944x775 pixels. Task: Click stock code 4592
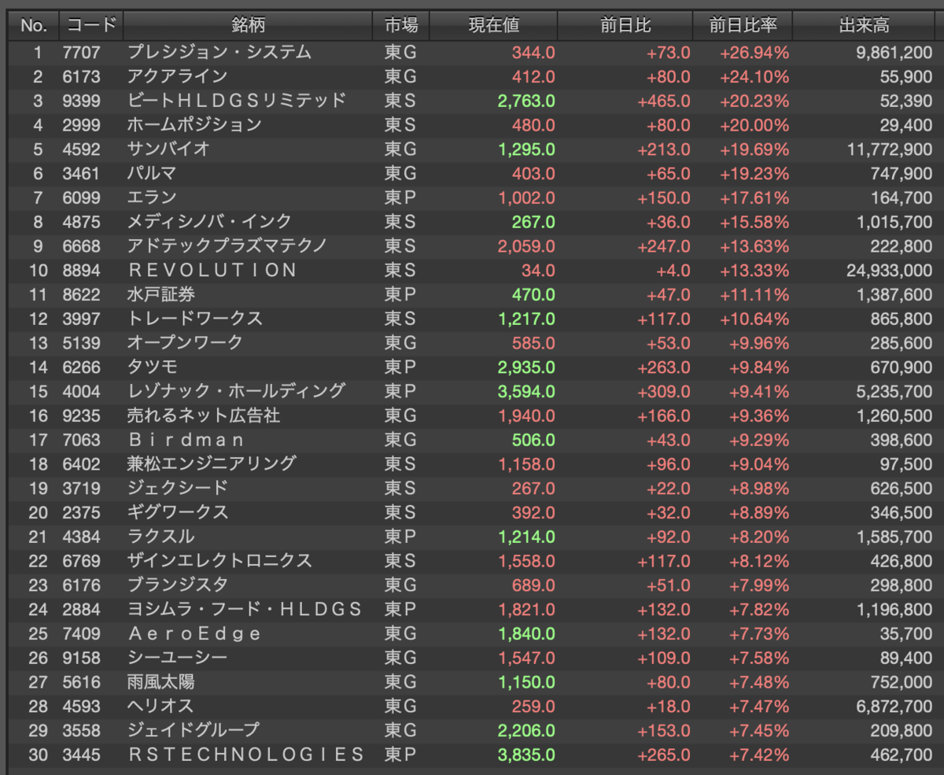[x=82, y=149]
